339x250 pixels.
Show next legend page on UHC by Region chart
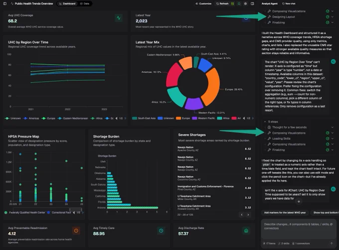[126, 119]
